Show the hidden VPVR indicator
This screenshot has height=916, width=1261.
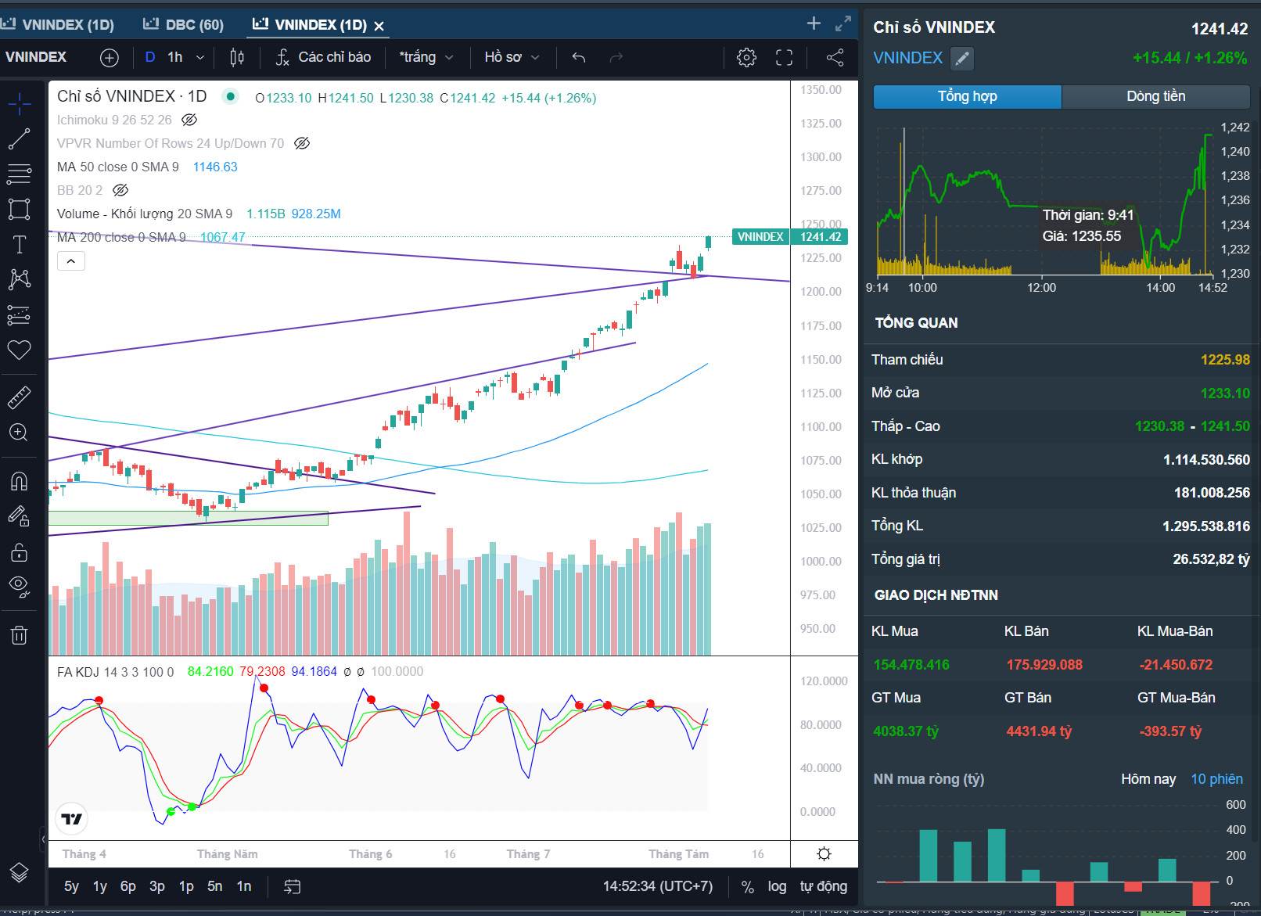pyautogui.click(x=302, y=143)
